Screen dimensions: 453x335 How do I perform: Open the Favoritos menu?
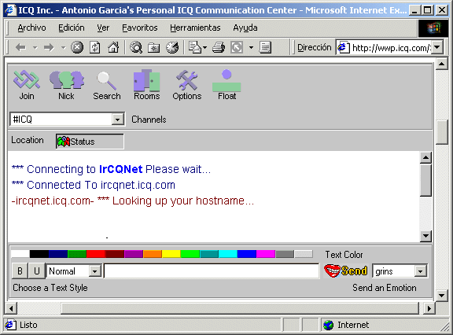140,28
